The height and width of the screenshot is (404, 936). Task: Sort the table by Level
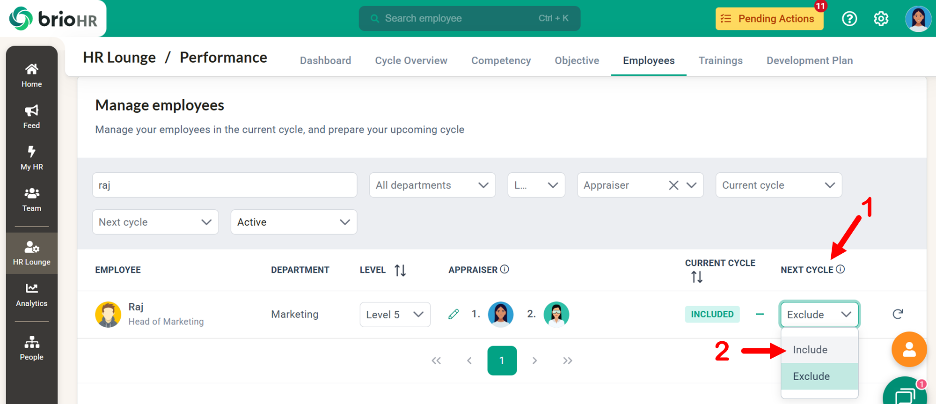tap(400, 270)
